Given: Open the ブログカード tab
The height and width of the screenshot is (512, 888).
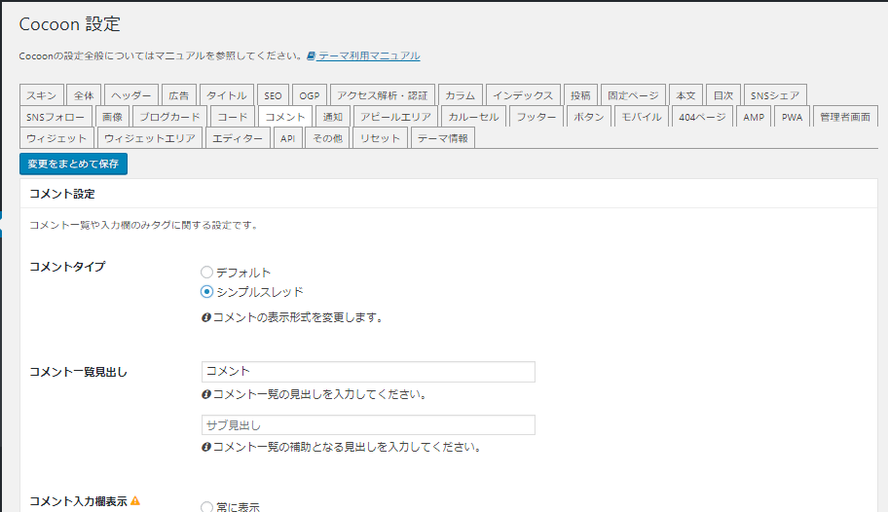Looking at the screenshot, I should coord(168,117).
